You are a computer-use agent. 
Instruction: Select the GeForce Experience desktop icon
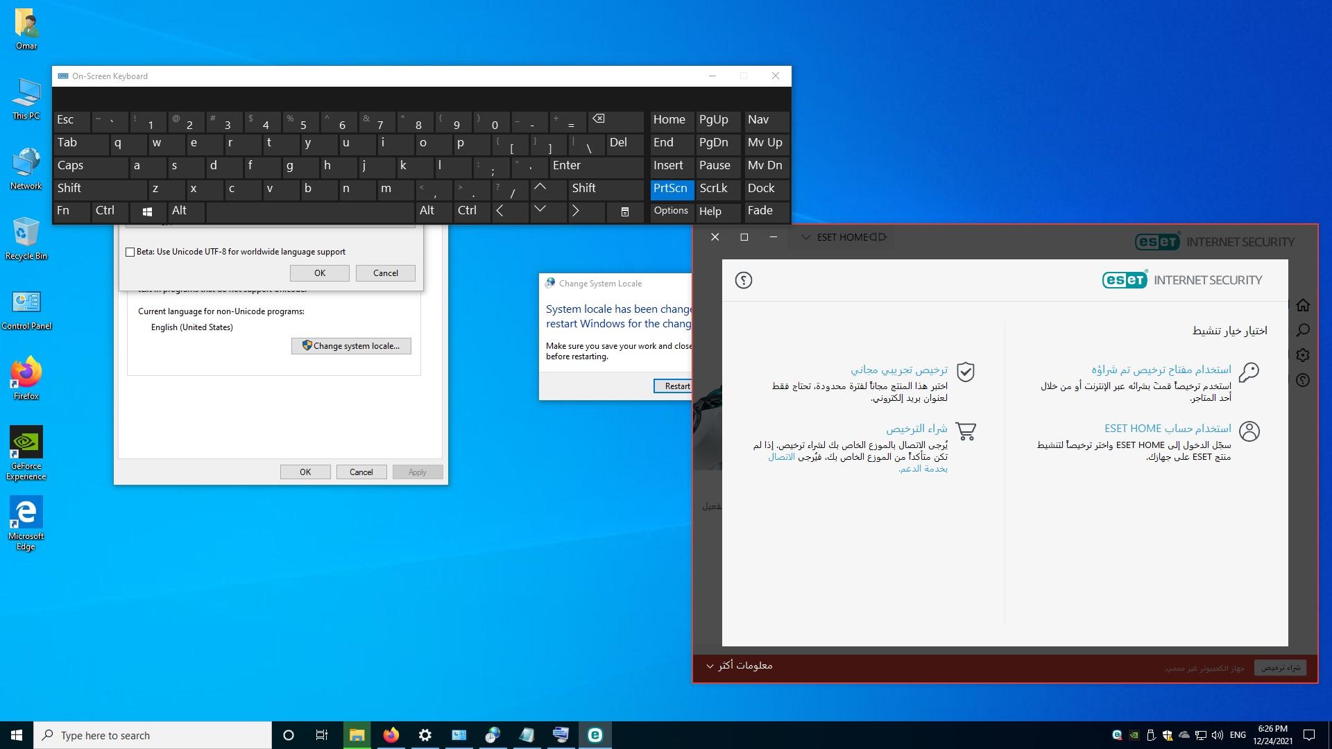point(26,453)
